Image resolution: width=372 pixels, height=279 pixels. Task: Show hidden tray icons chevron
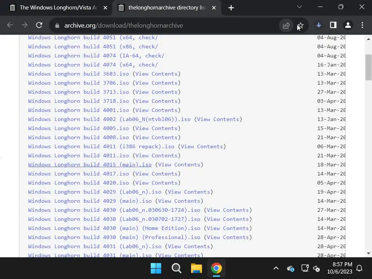pyautogui.click(x=276, y=268)
